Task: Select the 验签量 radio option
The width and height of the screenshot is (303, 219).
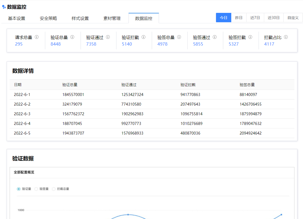Action: (x=36, y=189)
